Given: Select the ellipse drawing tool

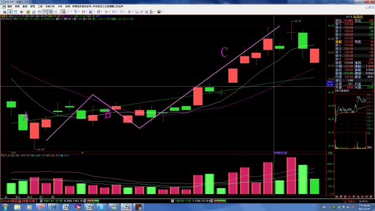Looking at the screenshot, I should pos(122,12).
